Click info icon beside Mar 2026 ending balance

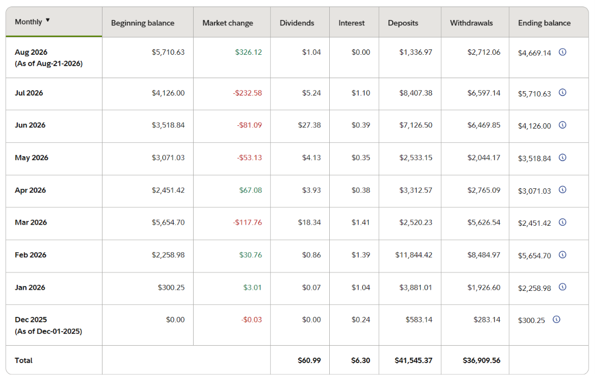[x=562, y=222]
